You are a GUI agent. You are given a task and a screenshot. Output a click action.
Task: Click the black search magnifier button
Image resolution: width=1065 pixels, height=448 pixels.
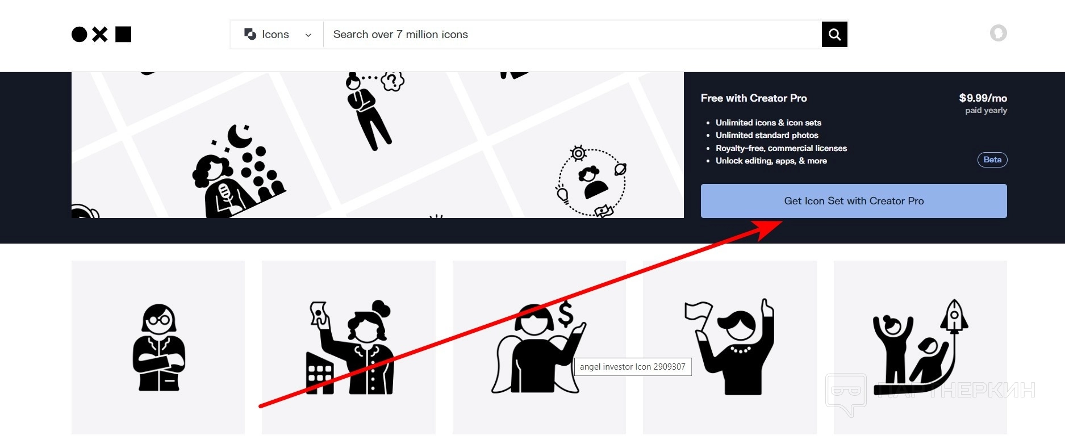(834, 35)
